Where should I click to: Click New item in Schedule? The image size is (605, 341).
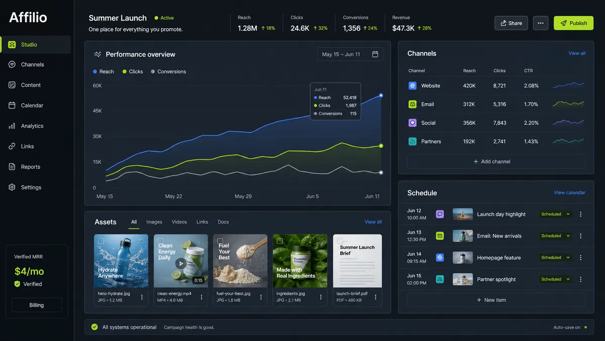coord(496,300)
